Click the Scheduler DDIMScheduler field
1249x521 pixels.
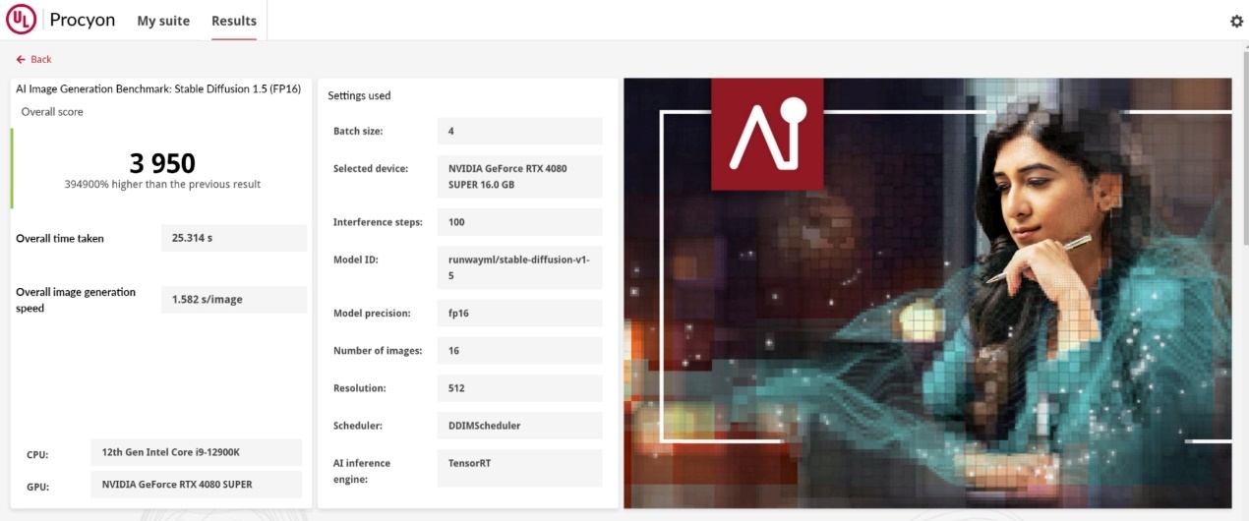(x=518, y=426)
